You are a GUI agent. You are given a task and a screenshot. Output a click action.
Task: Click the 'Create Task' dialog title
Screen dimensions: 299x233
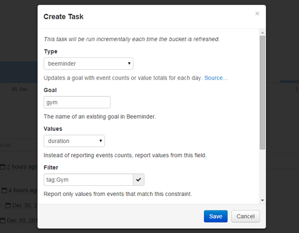click(63, 17)
